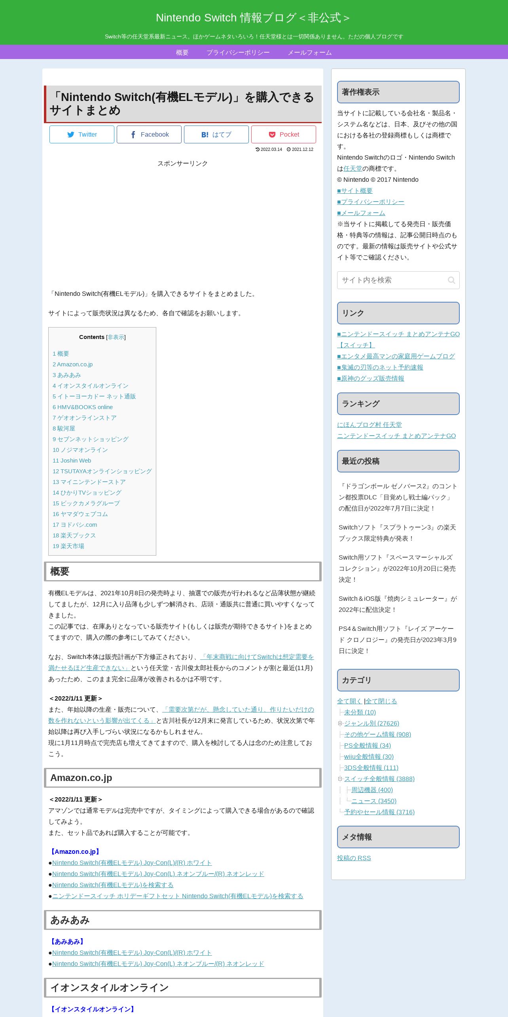
Task: Open Amazon ホリデーギフトセット search link
Action: (x=178, y=896)
